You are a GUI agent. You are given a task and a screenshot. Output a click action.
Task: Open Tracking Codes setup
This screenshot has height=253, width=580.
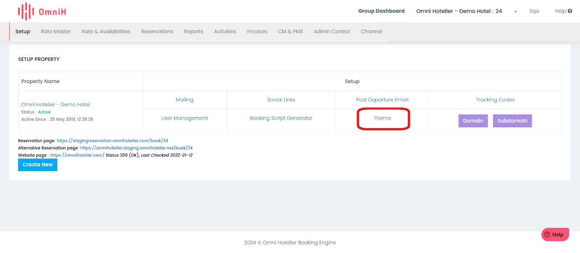(495, 100)
